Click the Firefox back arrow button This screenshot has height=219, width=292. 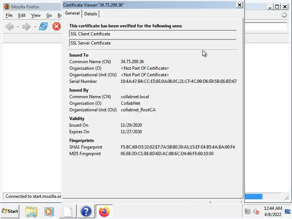point(10,27)
